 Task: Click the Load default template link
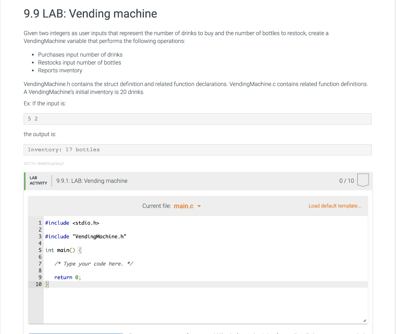[x=335, y=206]
